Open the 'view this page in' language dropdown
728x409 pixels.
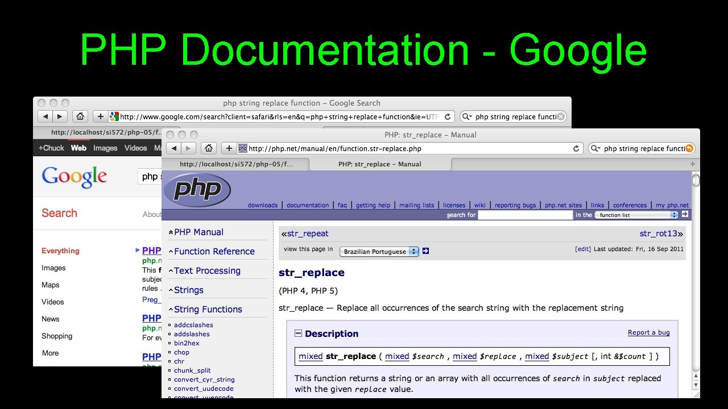tap(379, 252)
